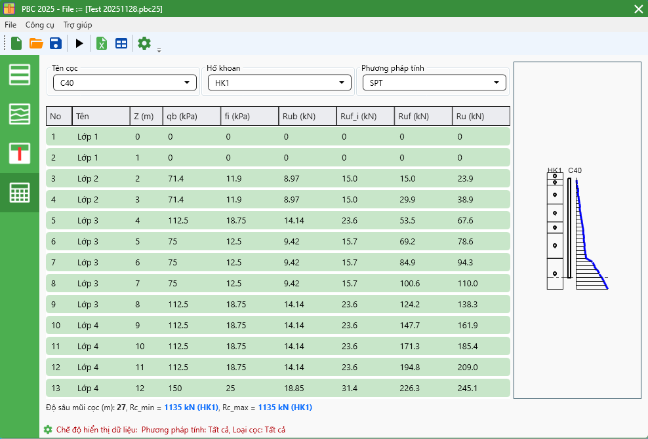Open the File menu
Image resolution: width=648 pixels, height=439 pixels.
(x=10, y=25)
